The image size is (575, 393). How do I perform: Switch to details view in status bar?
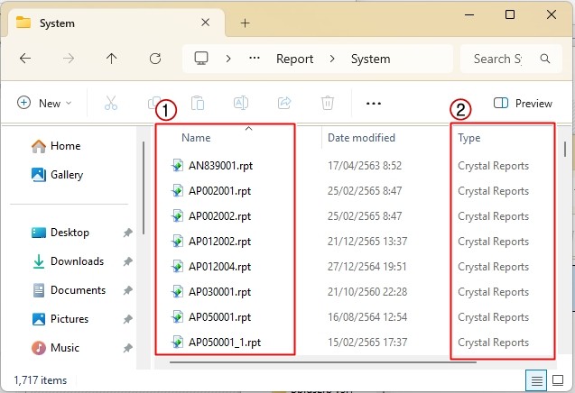pyautogui.click(x=536, y=380)
